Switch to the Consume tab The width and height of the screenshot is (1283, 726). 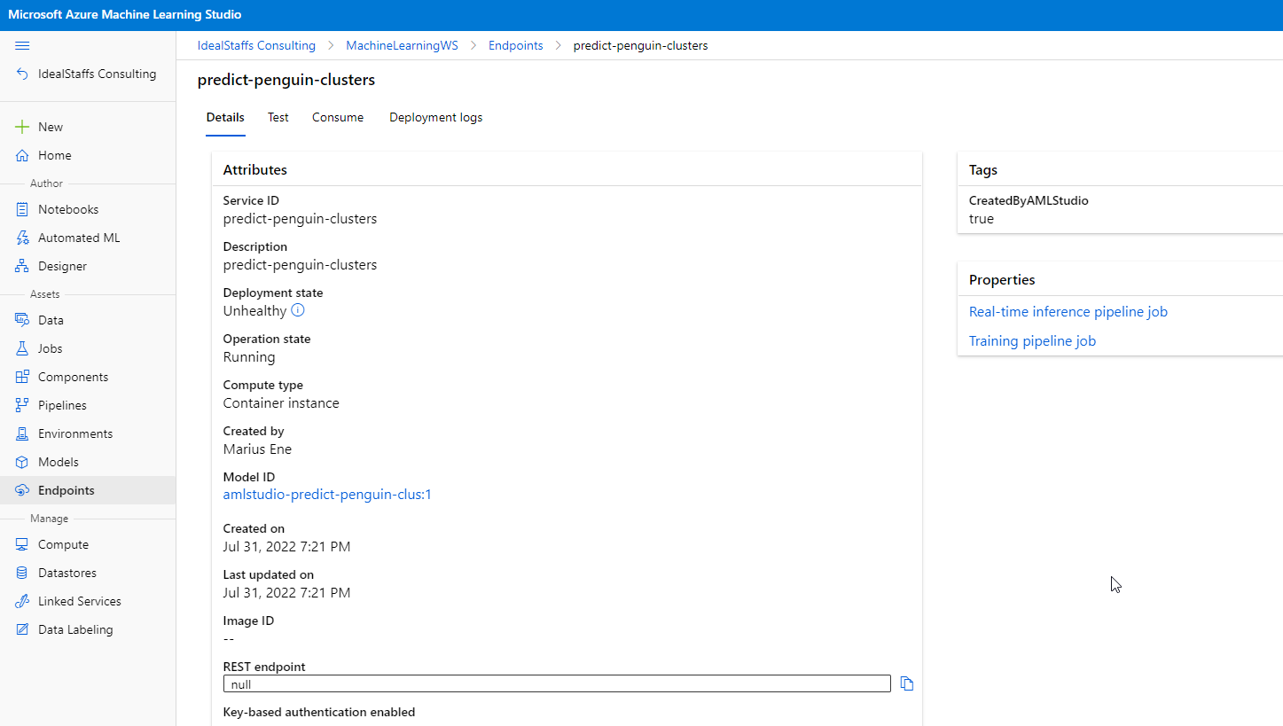[x=337, y=117]
